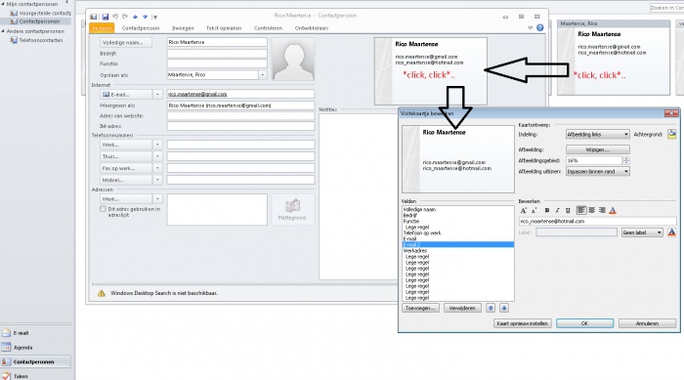The height and width of the screenshot is (380, 684).
Task: Confirm the dialog with OK
Action: [584, 323]
